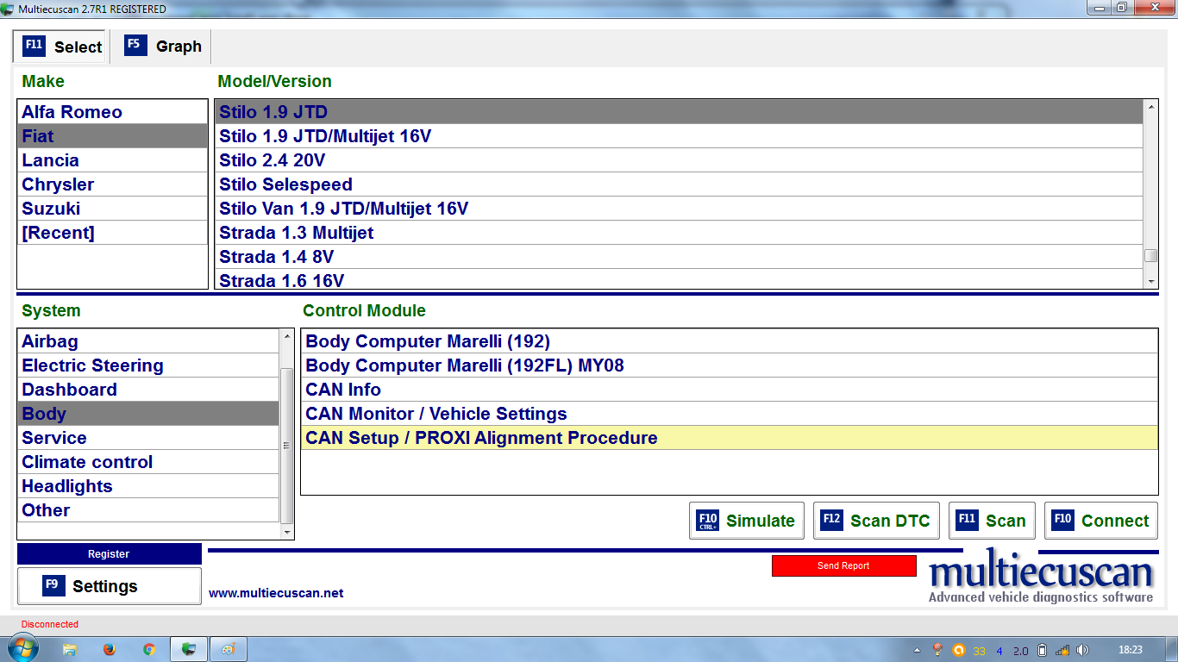Select the Other system
This screenshot has height=662, width=1178.
coord(148,510)
